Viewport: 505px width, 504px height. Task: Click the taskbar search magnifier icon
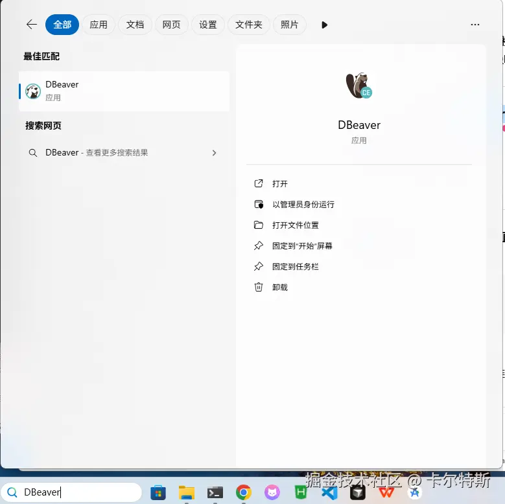[12, 492]
